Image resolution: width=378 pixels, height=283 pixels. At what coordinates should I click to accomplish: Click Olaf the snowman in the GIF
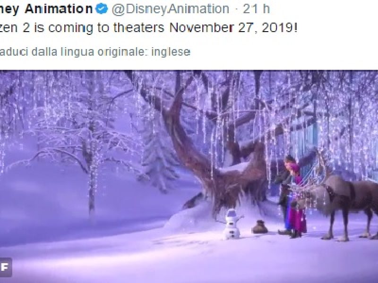pyautogui.click(x=232, y=225)
